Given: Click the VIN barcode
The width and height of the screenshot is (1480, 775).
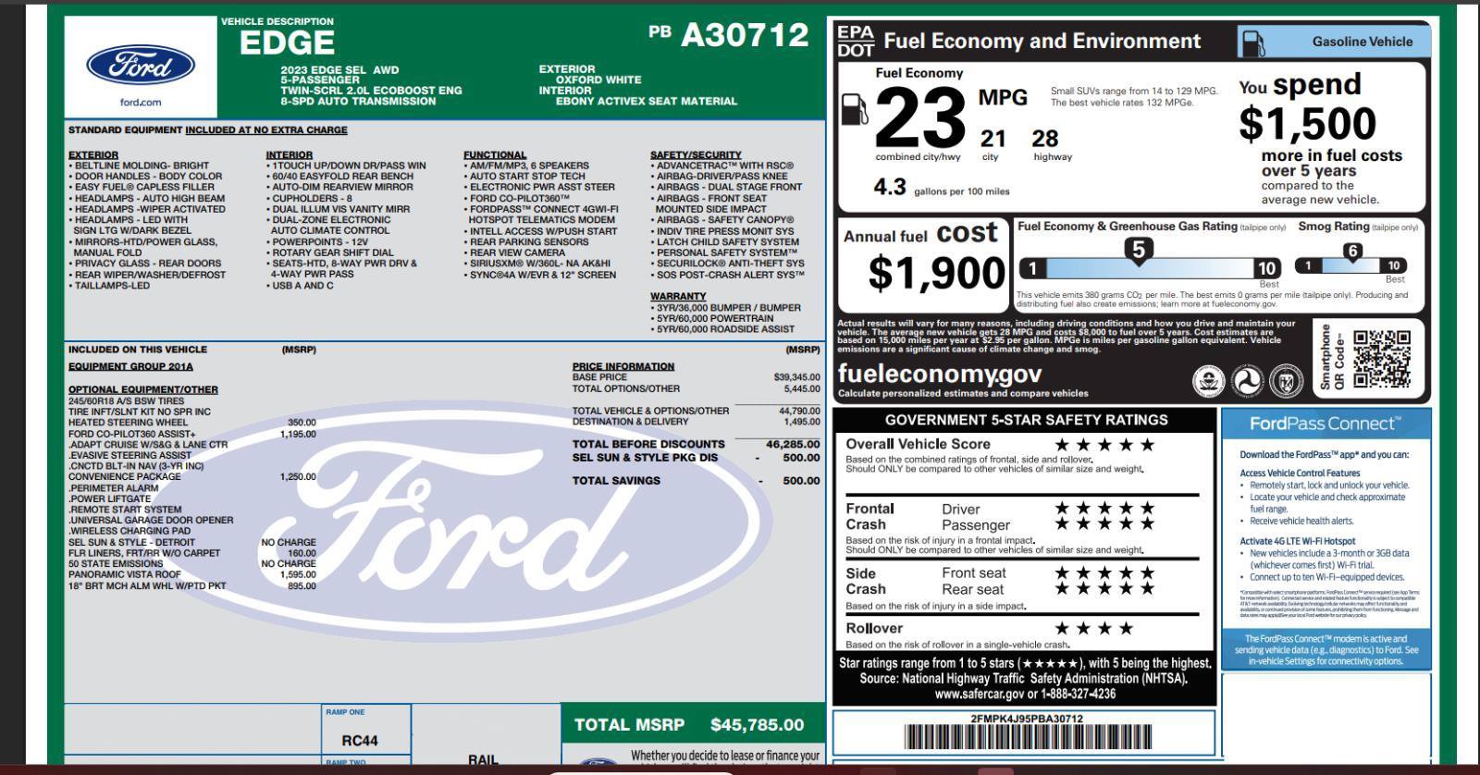Looking at the screenshot, I should [x=1028, y=737].
